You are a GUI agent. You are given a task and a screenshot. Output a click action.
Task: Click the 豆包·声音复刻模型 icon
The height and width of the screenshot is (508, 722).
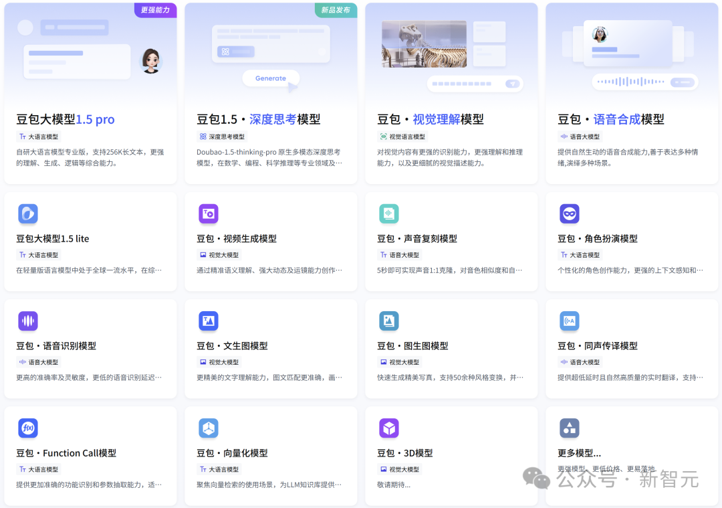389,214
